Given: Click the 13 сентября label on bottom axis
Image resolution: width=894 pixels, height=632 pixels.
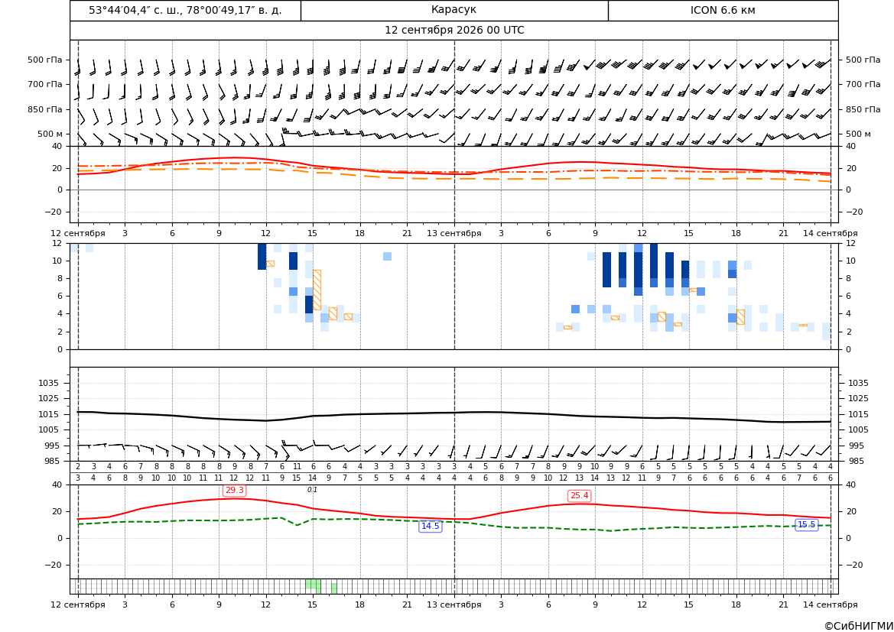Looking at the screenshot, I should (454, 604).
